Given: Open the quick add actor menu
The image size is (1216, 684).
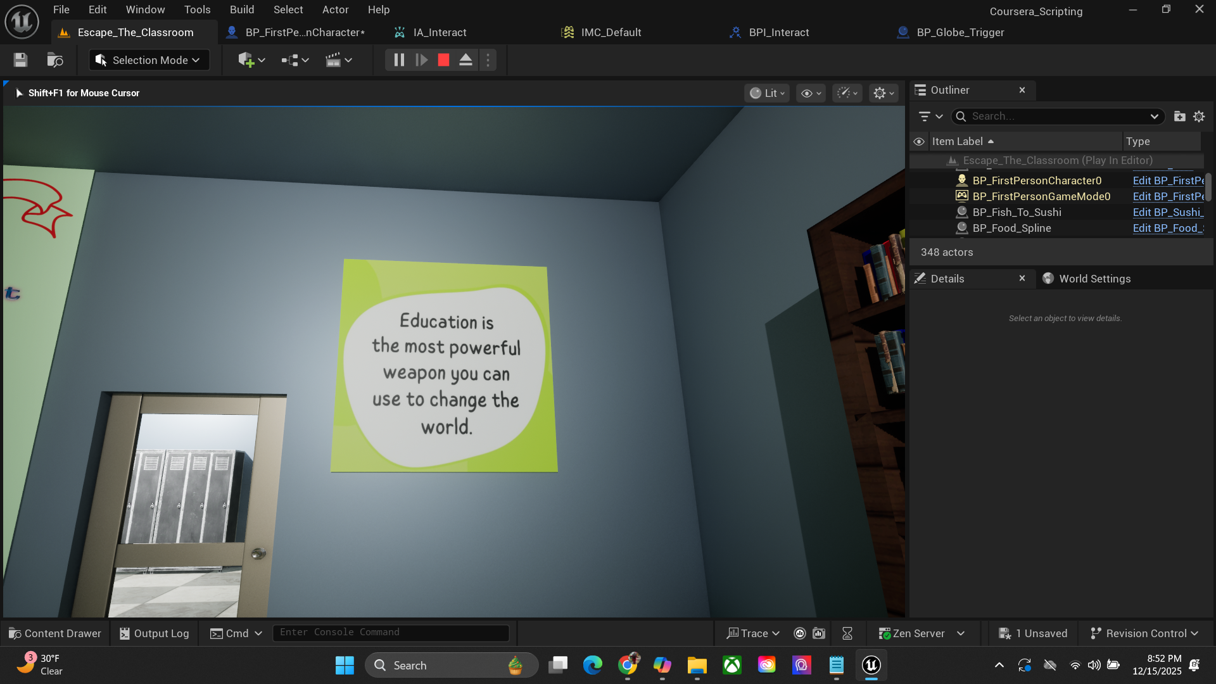Looking at the screenshot, I should pyautogui.click(x=251, y=60).
